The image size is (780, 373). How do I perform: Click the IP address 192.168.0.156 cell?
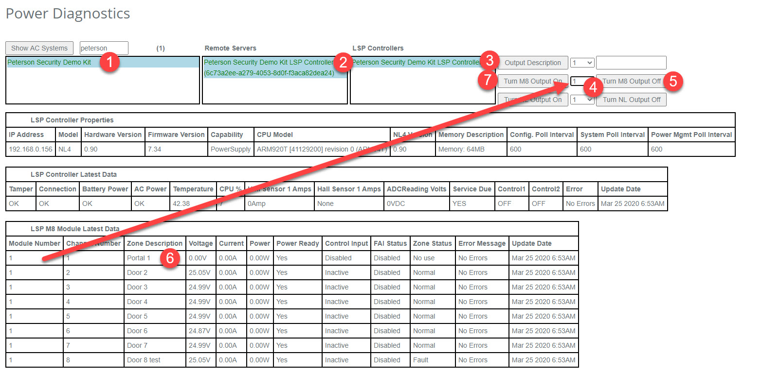pyautogui.click(x=30, y=149)
